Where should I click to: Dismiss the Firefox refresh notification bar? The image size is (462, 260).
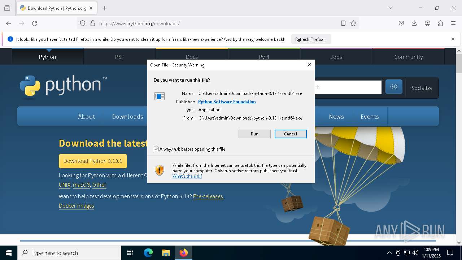(x=453, y=39)
